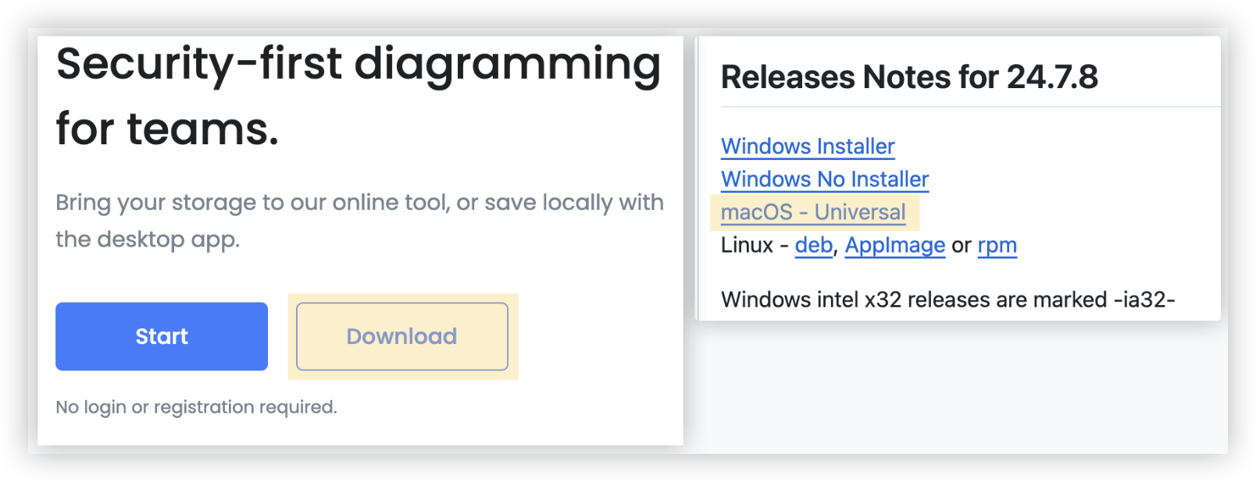The image size is (1256, 482).
Task: Open the Linux AppImage link
Action: point(894,245)
